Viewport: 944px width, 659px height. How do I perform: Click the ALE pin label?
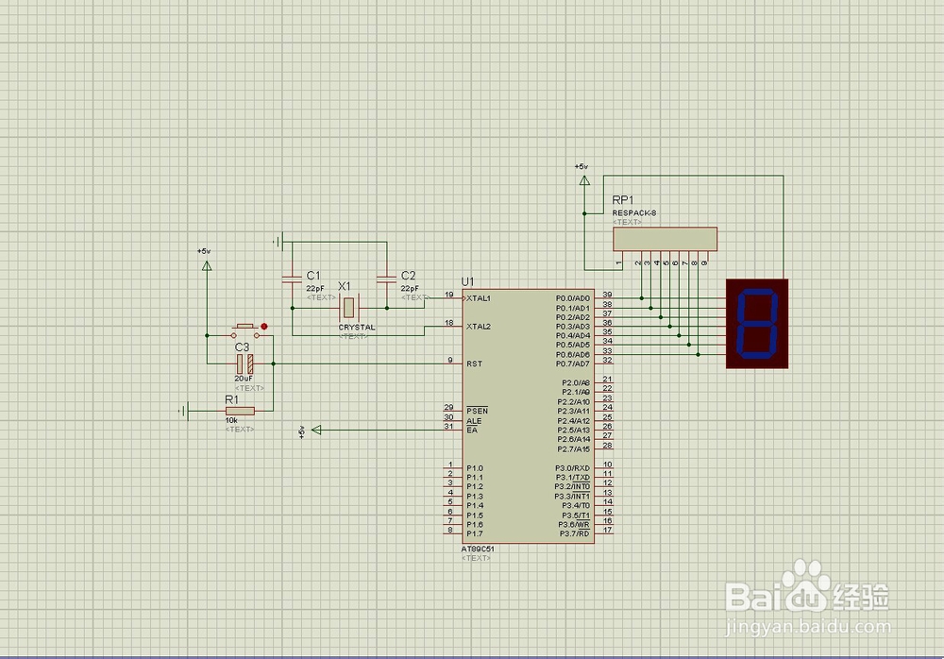click(x=474, y=421)
